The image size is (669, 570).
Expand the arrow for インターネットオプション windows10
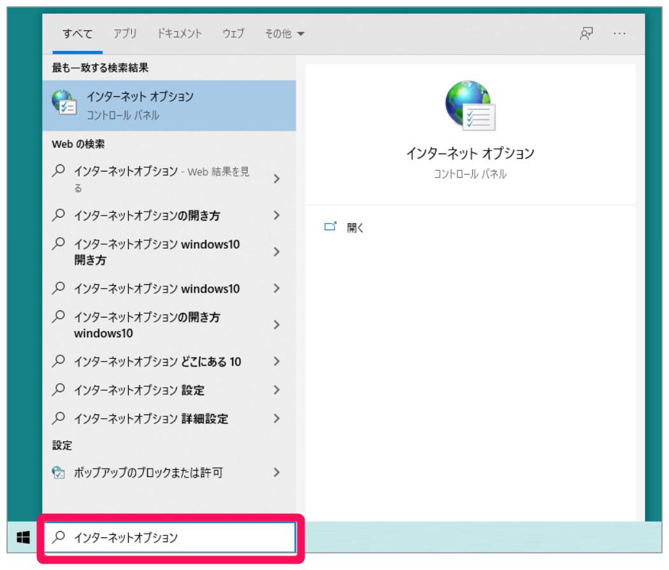tap(277, 288)
